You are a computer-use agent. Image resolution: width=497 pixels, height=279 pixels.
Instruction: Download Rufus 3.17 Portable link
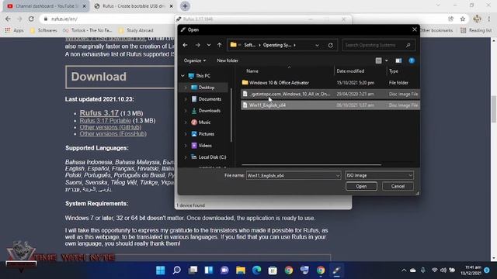(x=106, y=121)
